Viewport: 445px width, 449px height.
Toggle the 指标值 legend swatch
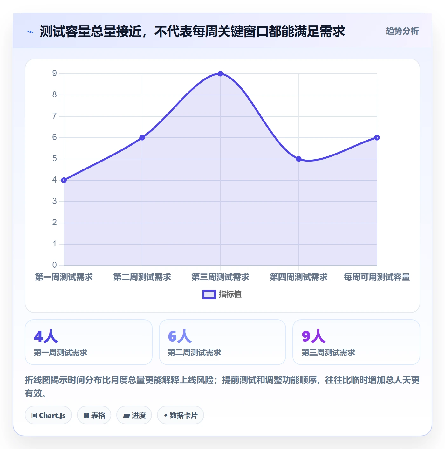(x=209, y=294)
